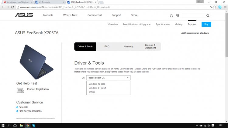Viewport: 228px width, 128px height.
Task: Expand the Please select OS dropdown
Action: (x=108, y=78)
